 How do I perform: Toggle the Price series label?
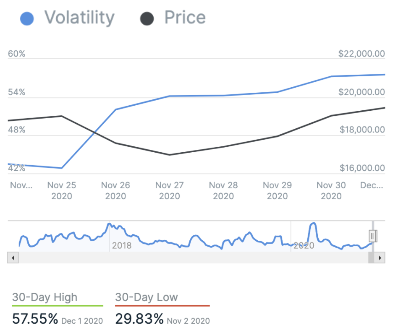coord(185,18)
